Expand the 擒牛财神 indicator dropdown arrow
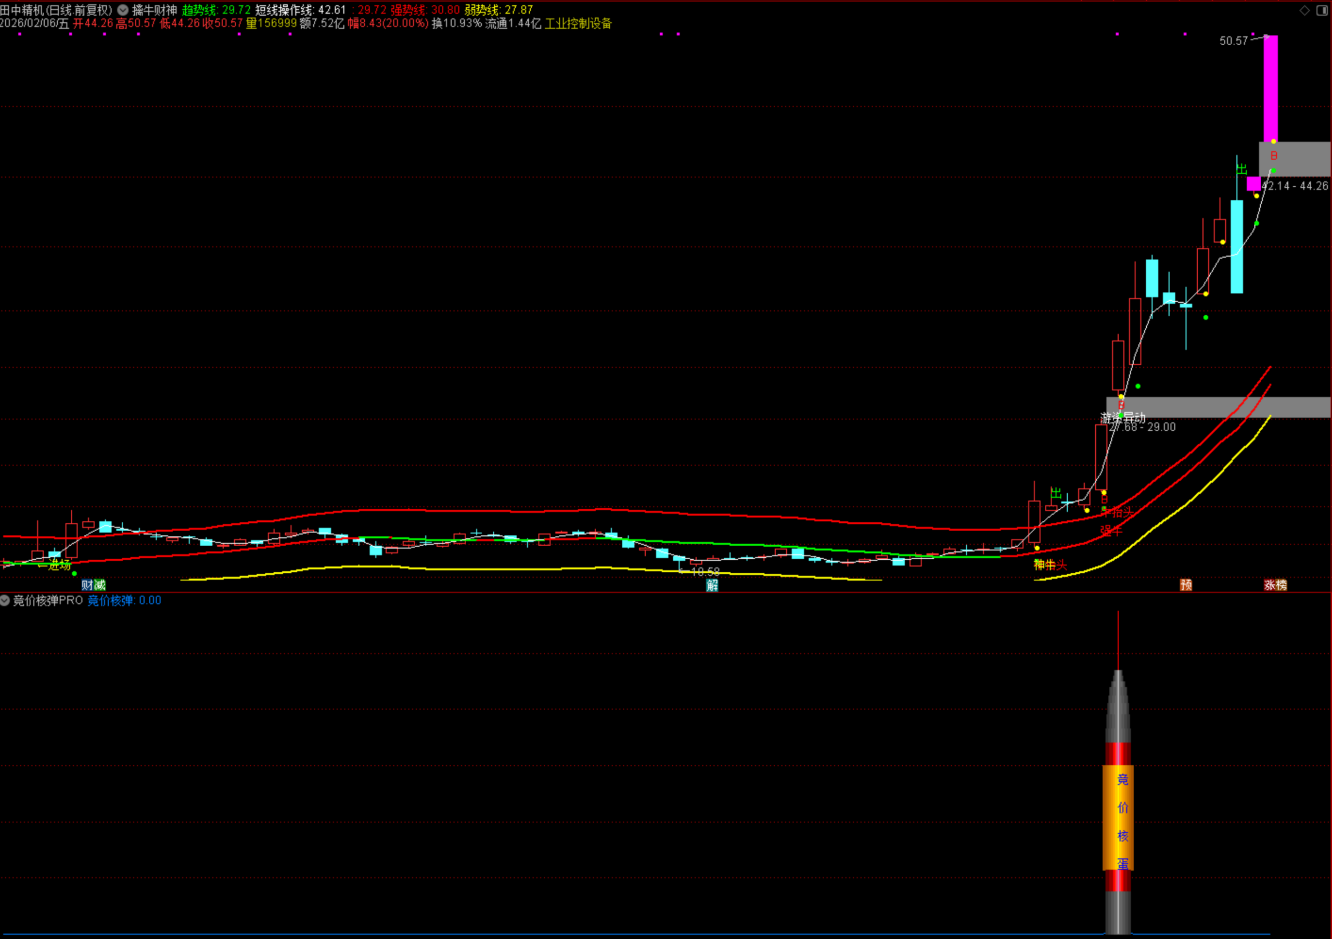Viewport: 1332px width, 939px height. [123, 10]
